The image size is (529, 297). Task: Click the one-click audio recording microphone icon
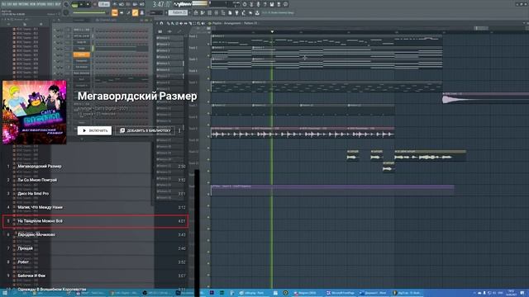point(259,4)
